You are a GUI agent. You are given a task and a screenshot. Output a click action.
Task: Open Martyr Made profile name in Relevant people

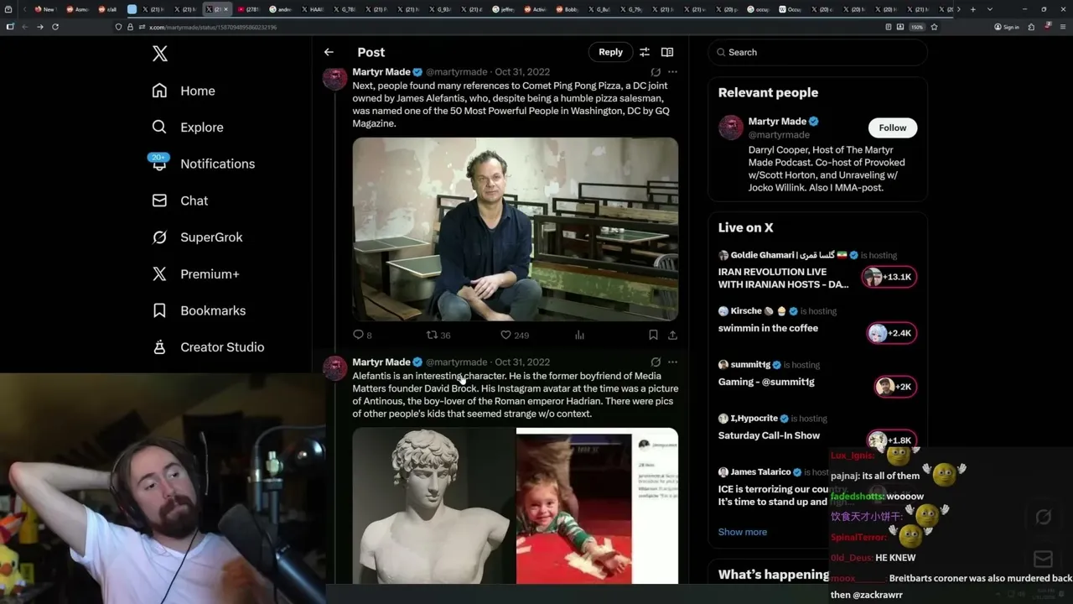pyautogui.click(x=777, y=122)
